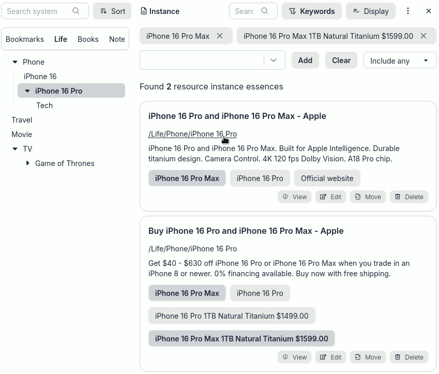Focus the keyword selection input field
Screen dimensions: 439x374
click(x=202, y=60)
